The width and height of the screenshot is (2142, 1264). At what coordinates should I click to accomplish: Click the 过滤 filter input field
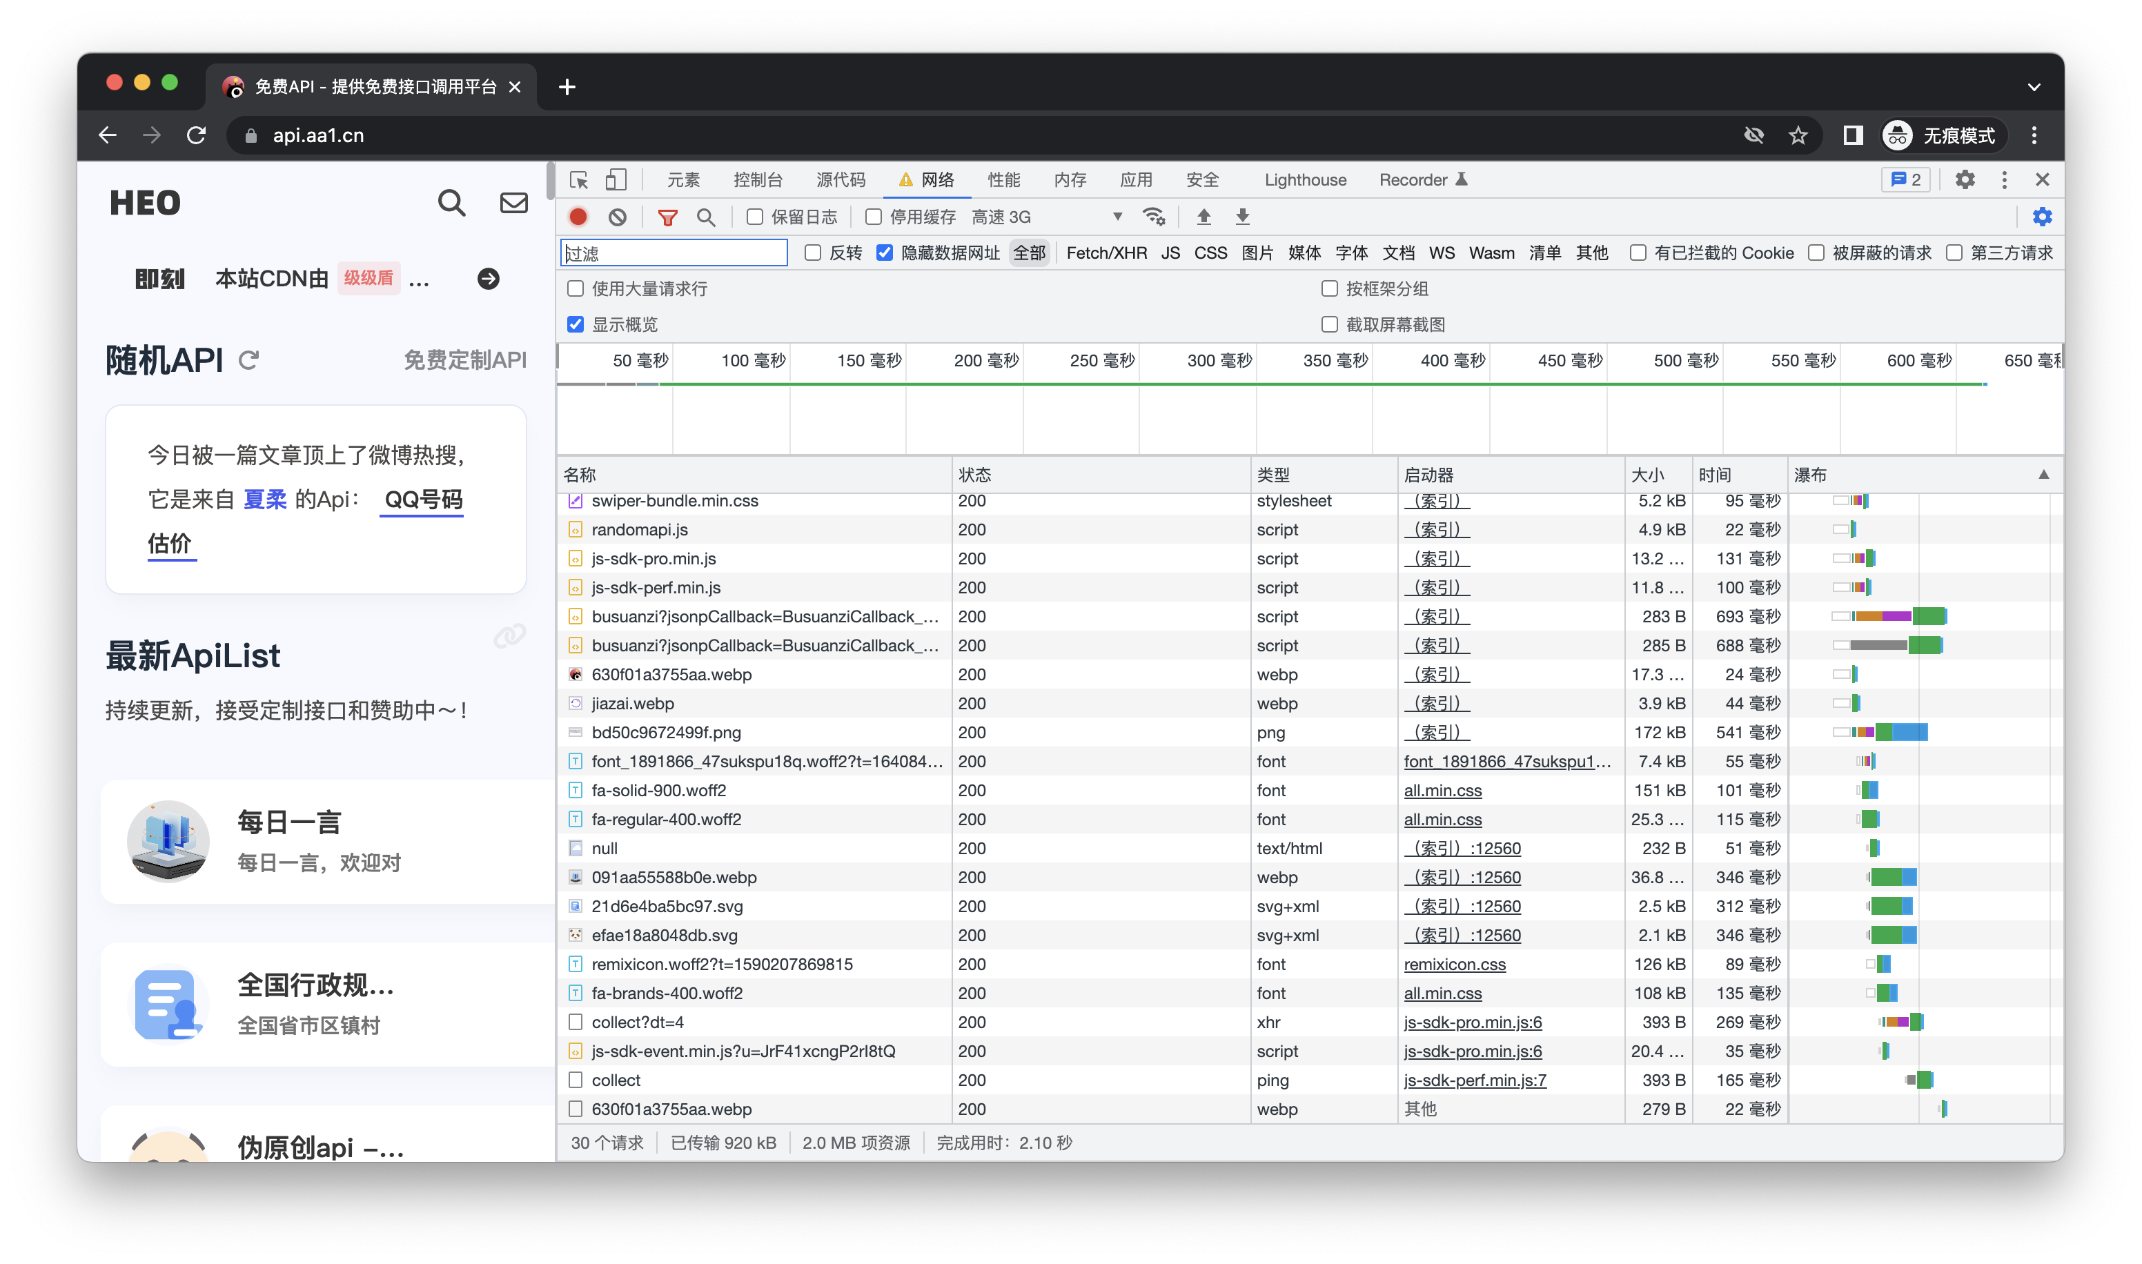(x=674, y=253)
